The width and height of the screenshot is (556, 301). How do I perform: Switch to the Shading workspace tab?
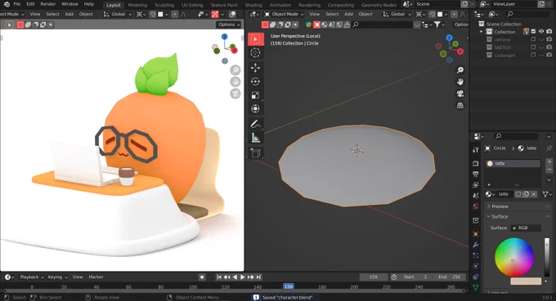(253, 5)
